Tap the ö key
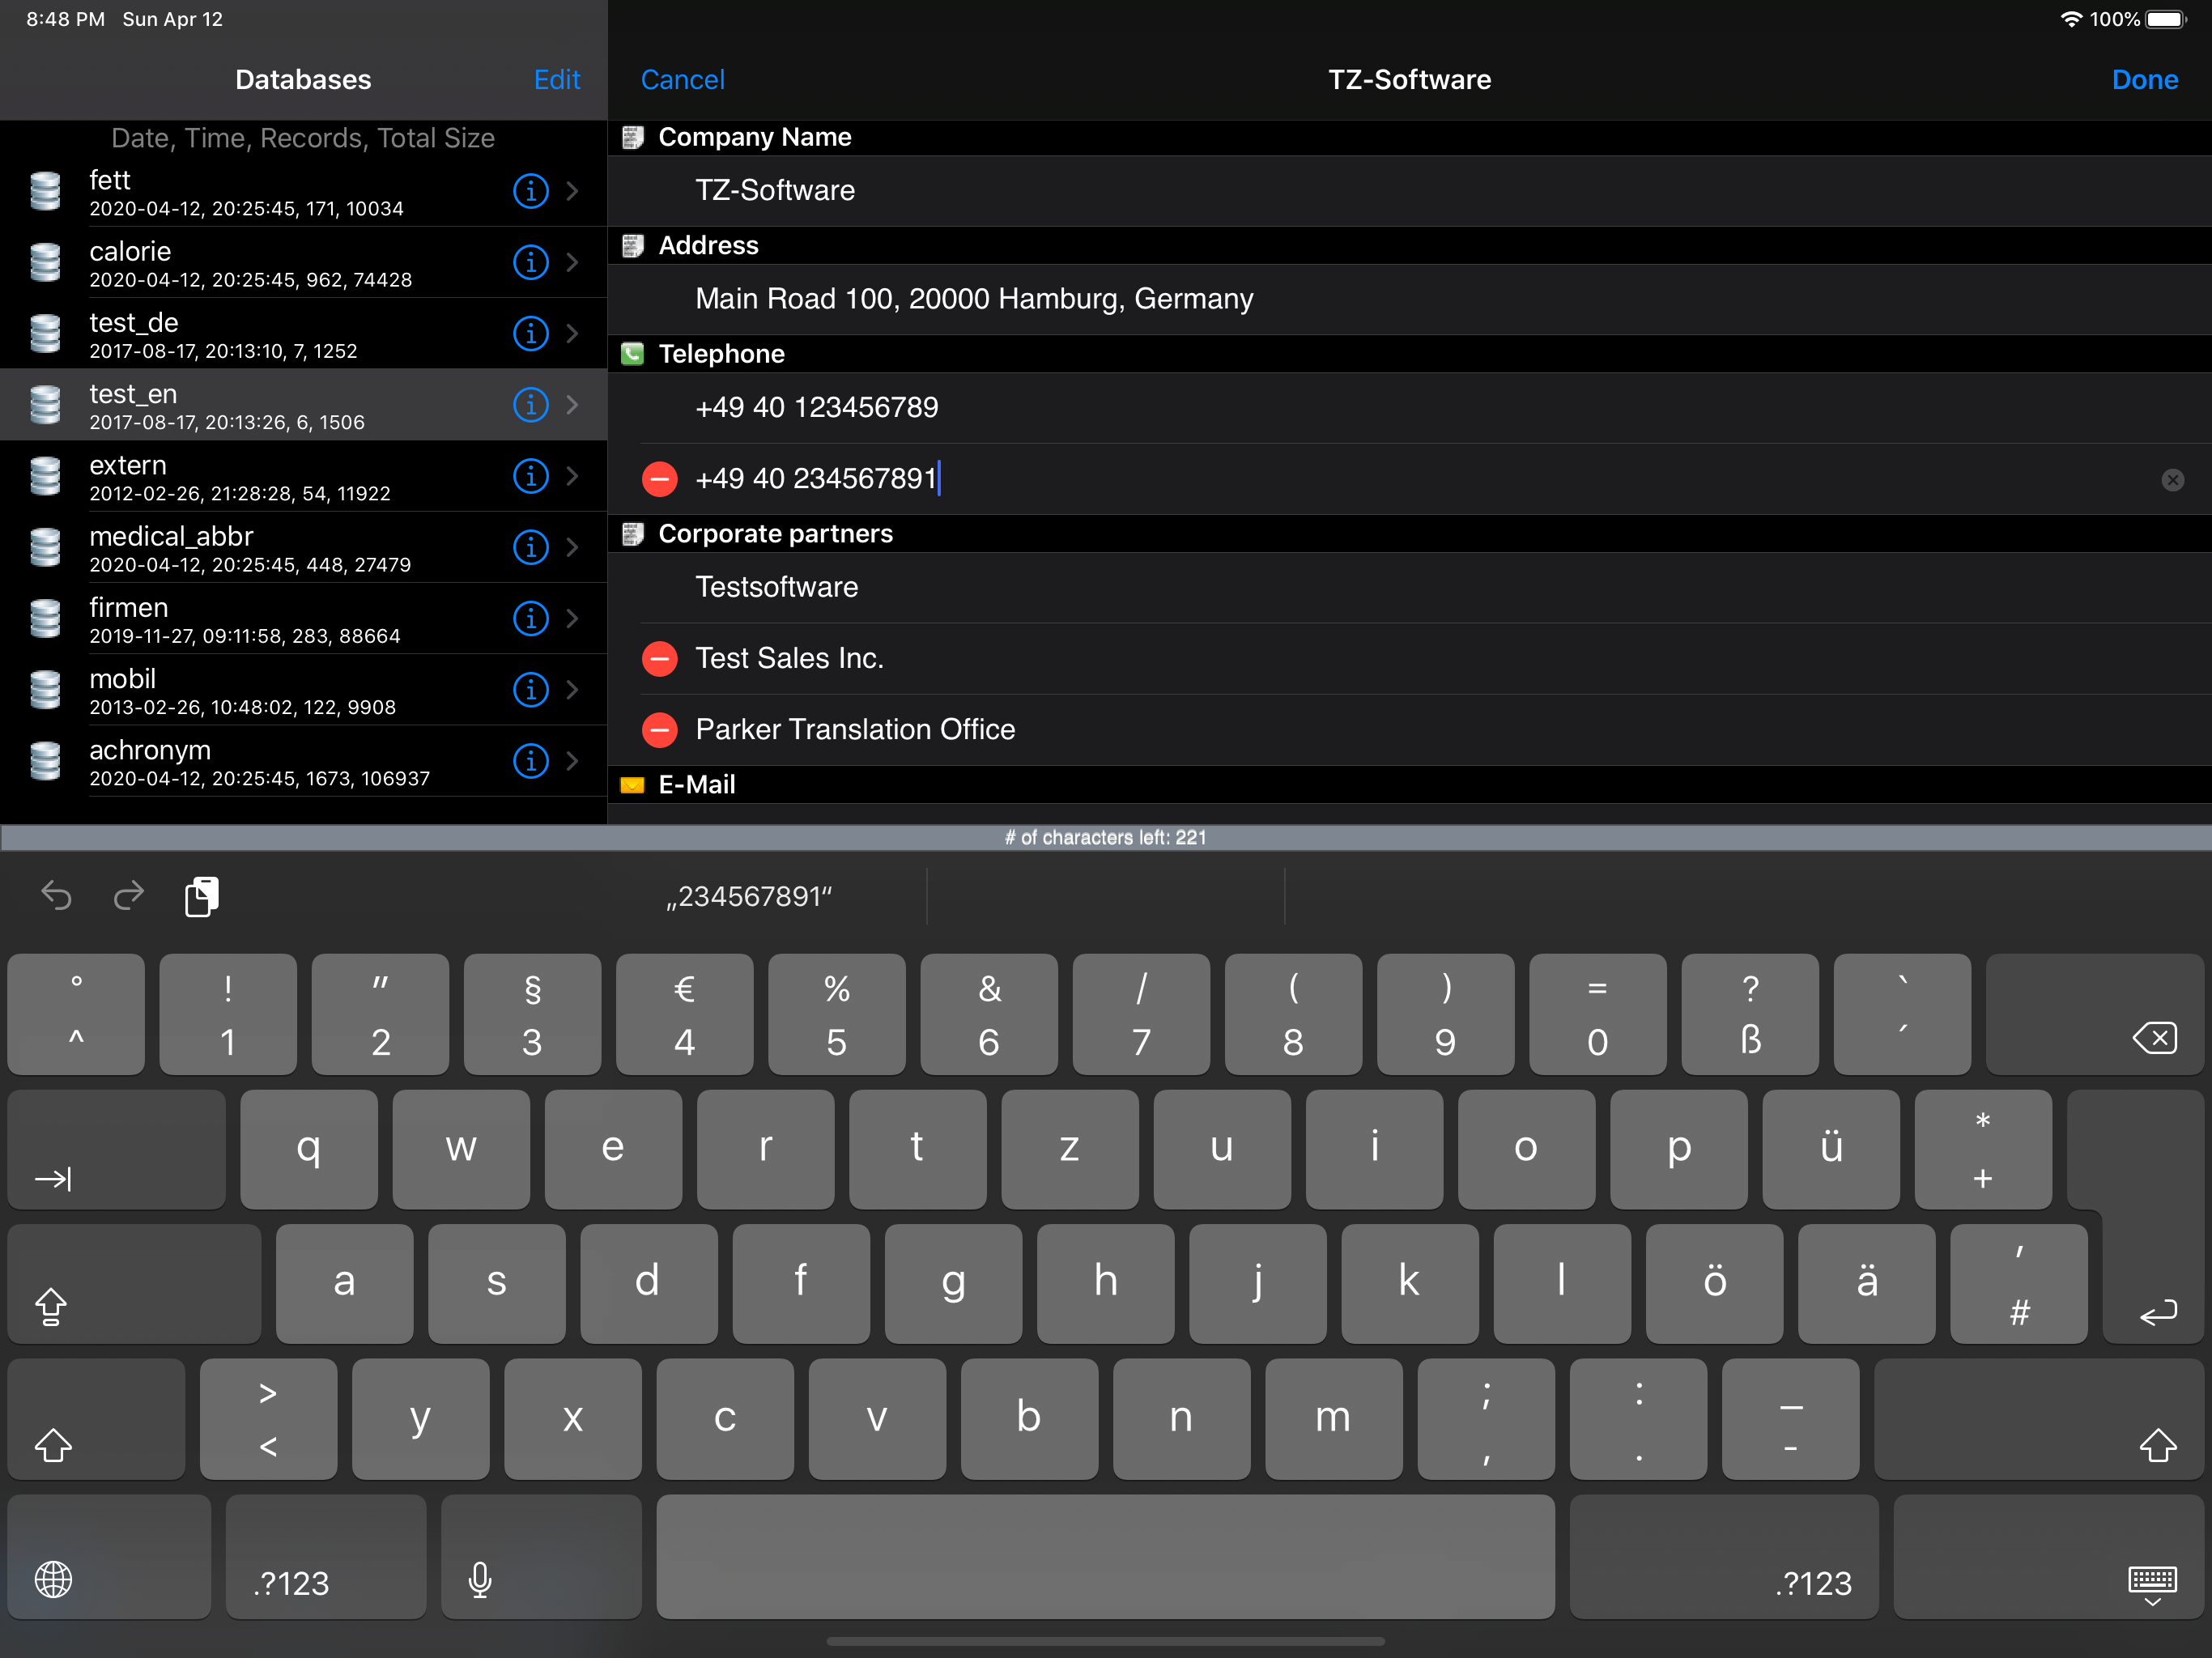The height and width of the screenshot is (1658, 2212). click(1714, 1283)
